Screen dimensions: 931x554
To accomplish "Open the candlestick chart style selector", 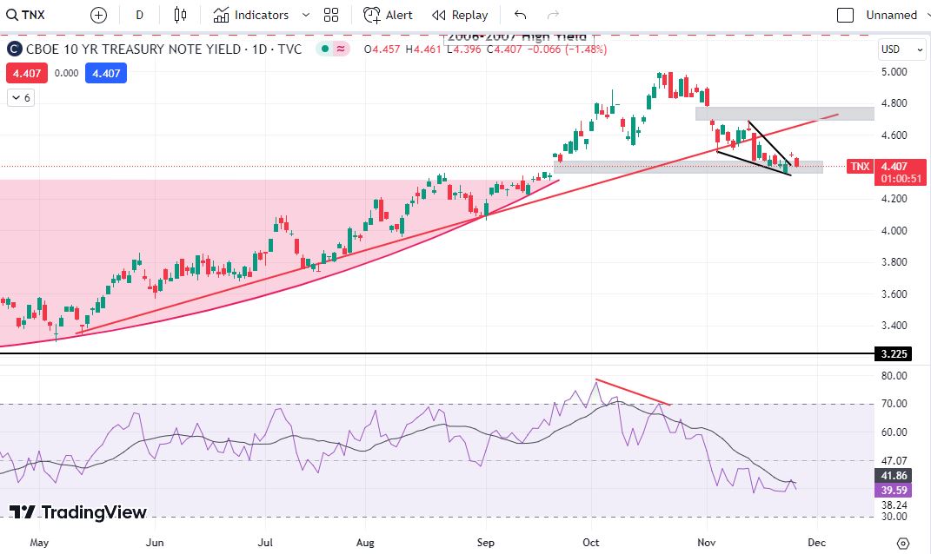I will point(180,15).
